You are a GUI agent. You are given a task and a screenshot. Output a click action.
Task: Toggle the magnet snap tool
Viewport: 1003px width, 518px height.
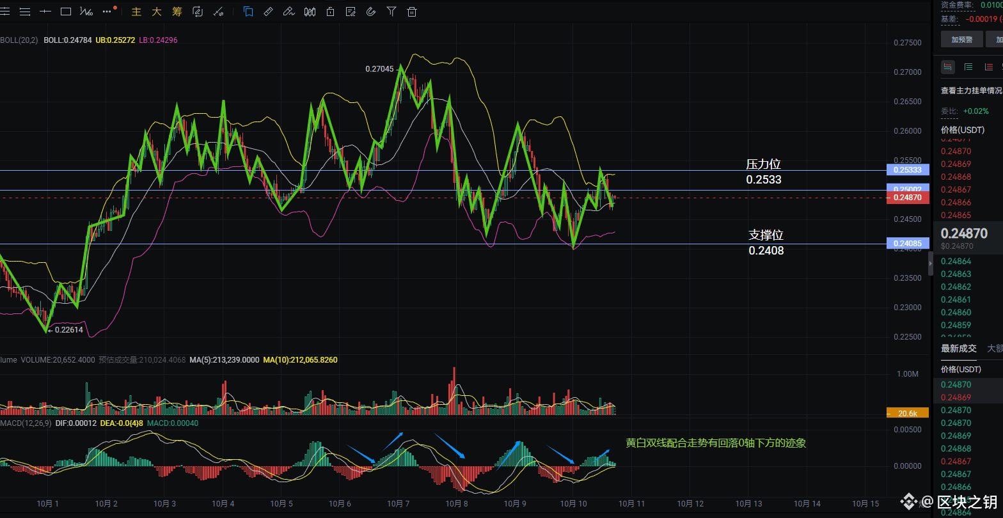[371, 12]
